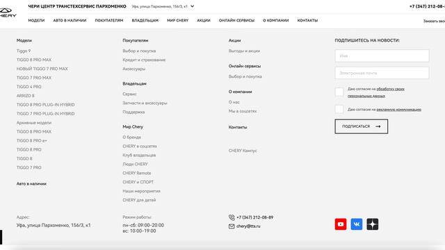The width and height of the screenshot is (445, 250).
Task: Open the Клуб владельцев link
Action: (139, 156)
